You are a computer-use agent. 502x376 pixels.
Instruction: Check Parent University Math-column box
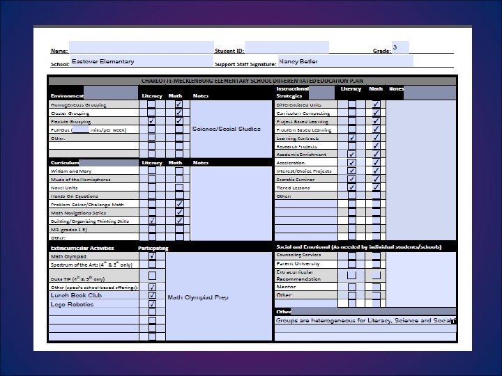(376, 264)
